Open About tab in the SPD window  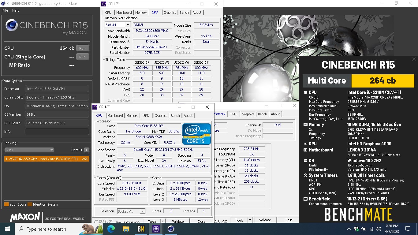coord(197,13)
